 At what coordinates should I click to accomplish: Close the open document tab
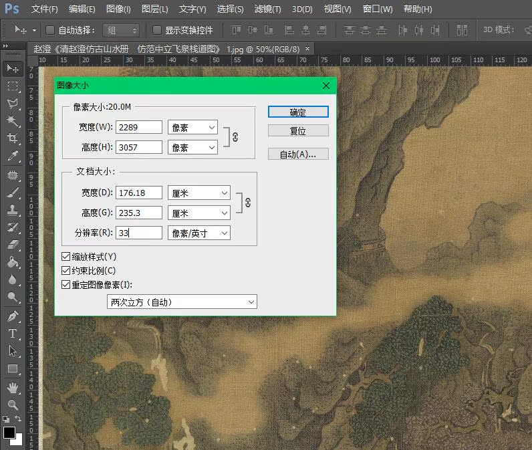[x=307, y=49]
